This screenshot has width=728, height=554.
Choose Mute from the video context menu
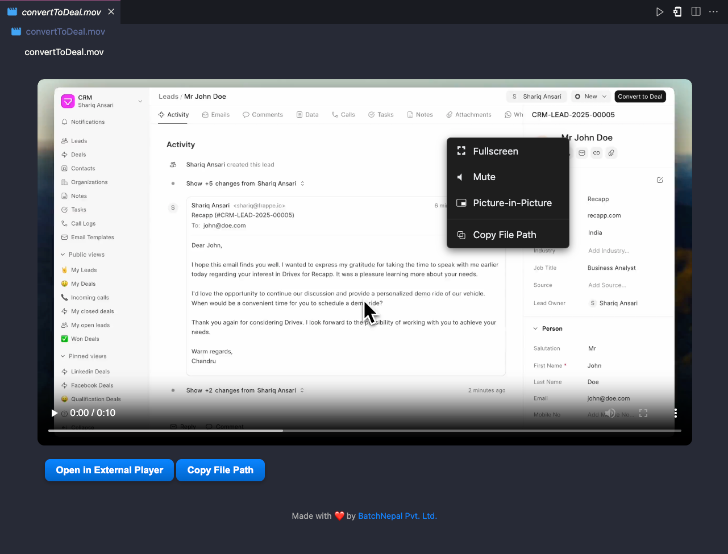508,177
